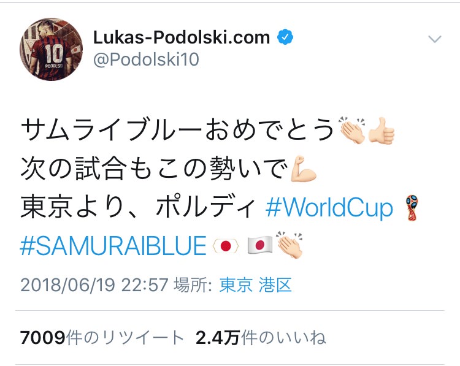Open the @Podolski10 handle
460x366 pixels.
(x=146, y=59)
